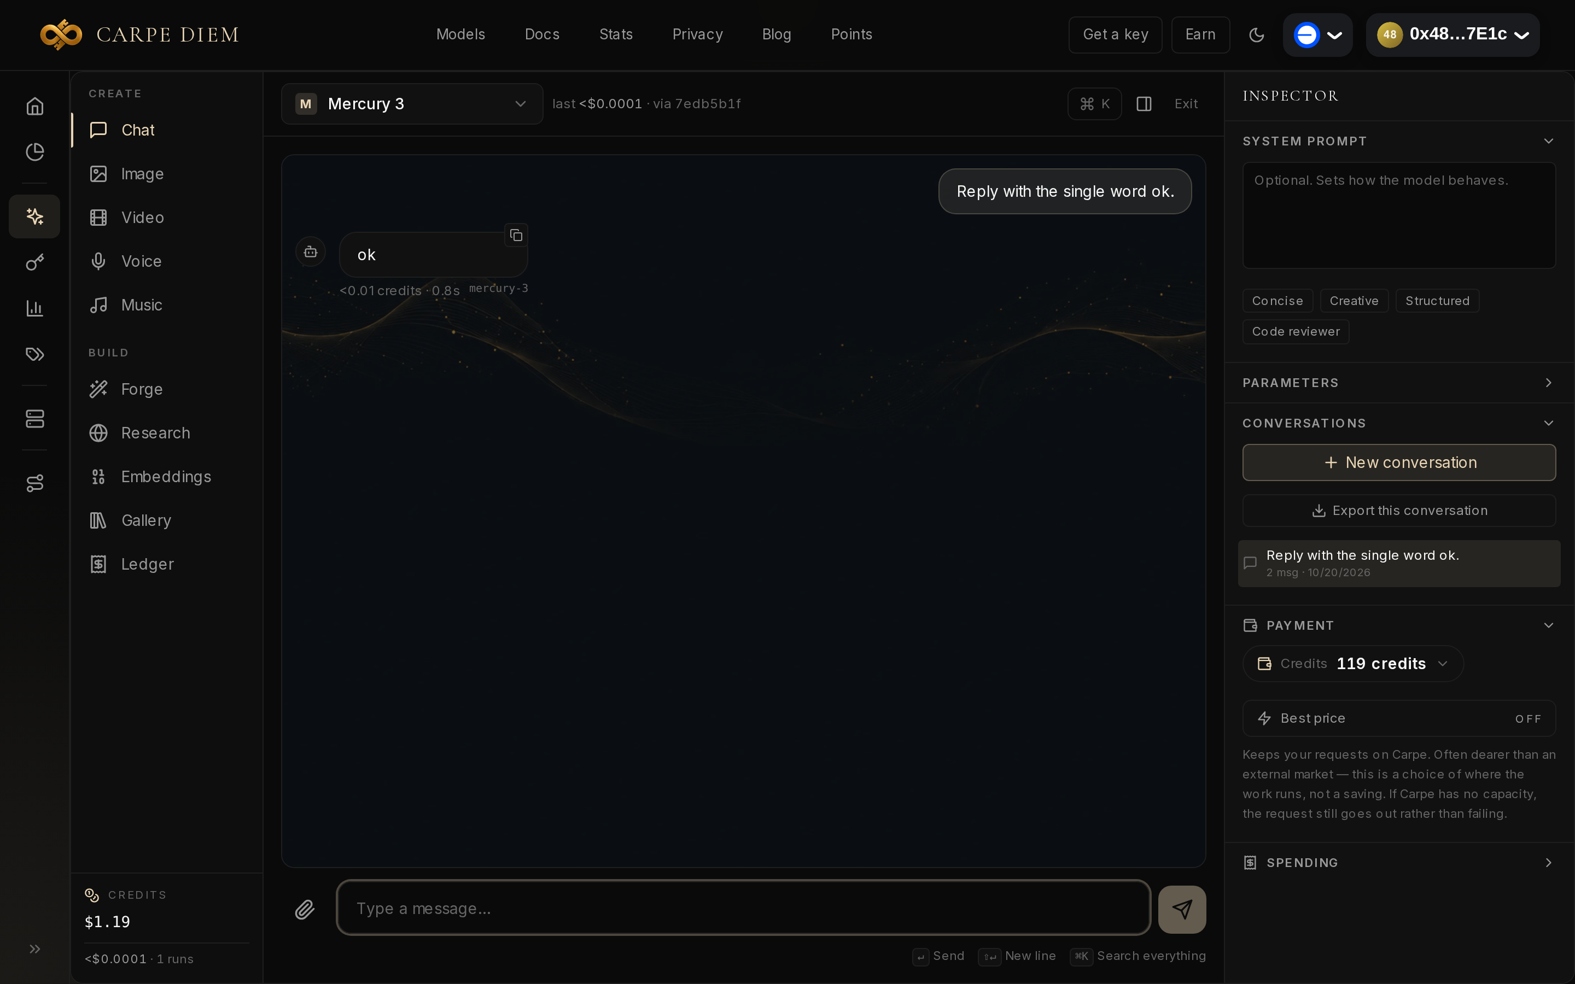Apply the Concise prompt preset

click(1277, 301)
